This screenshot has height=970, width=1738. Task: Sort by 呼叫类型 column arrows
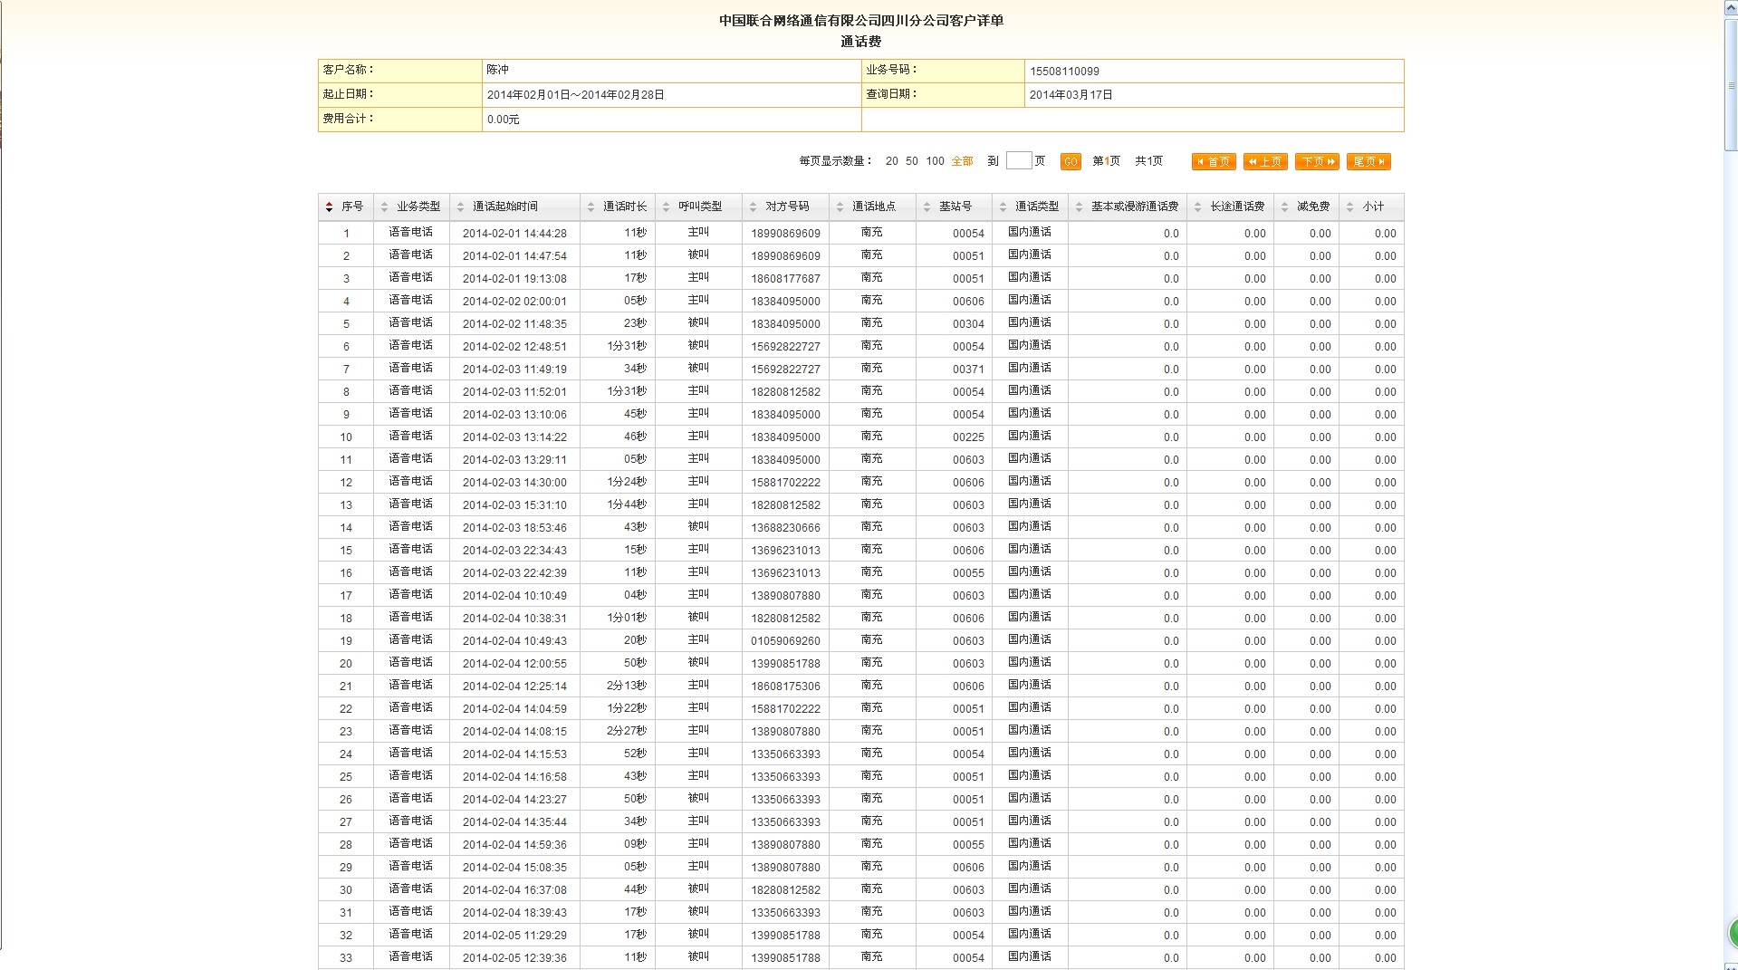tap(666, 207)
